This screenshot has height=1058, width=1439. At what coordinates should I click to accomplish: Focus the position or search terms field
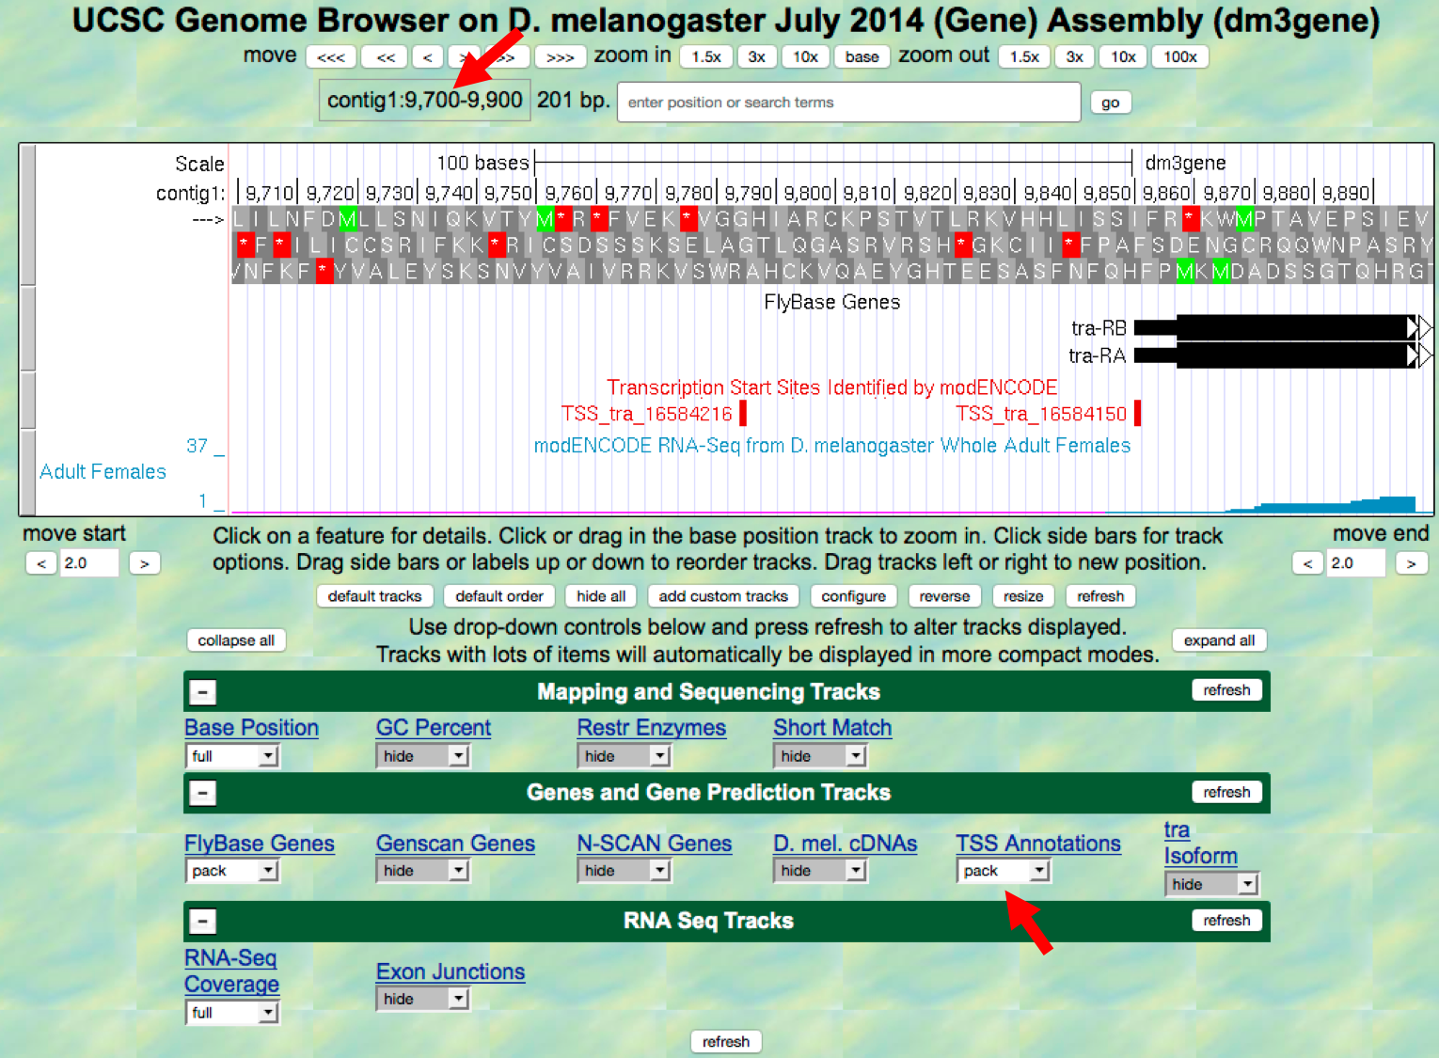coord(848,103)
